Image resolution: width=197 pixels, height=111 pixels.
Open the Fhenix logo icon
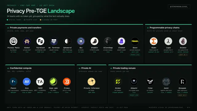[x=13, y=82]
